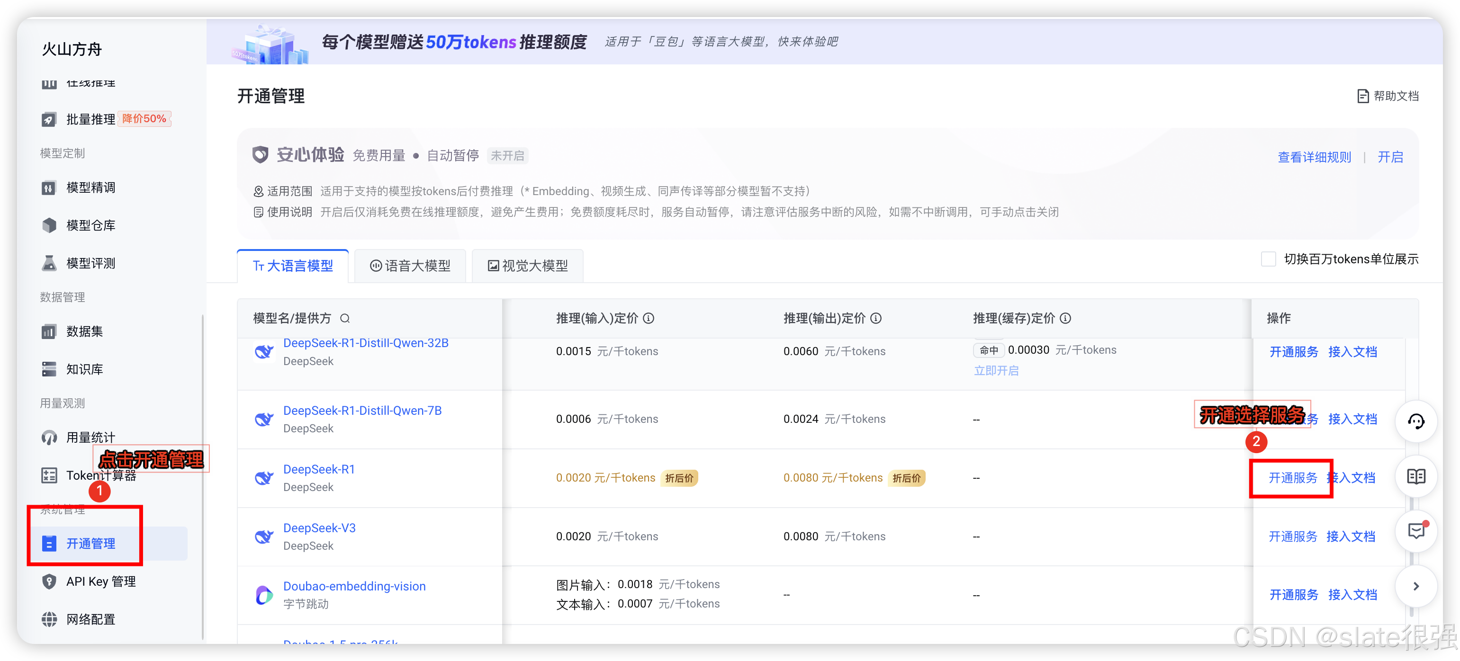Enable 切换百万tokens单位展示 checkbox
Screen dimensions: 1460x661
pos(1269,259)
